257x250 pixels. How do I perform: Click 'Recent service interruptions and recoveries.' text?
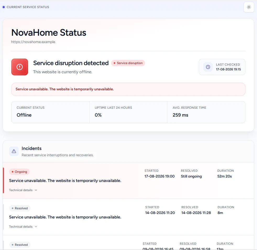click(58, 155)
